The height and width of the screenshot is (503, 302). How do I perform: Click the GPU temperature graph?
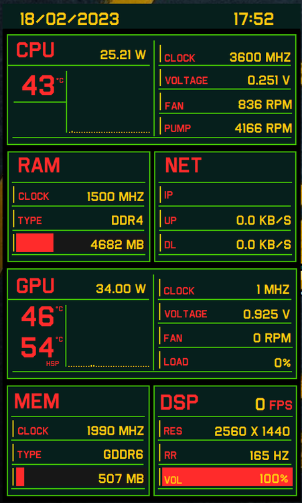coord(108,336)
